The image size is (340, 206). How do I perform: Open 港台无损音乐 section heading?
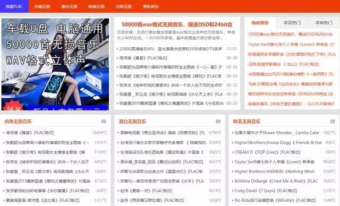pyautogui.click(x=132, y=122)
